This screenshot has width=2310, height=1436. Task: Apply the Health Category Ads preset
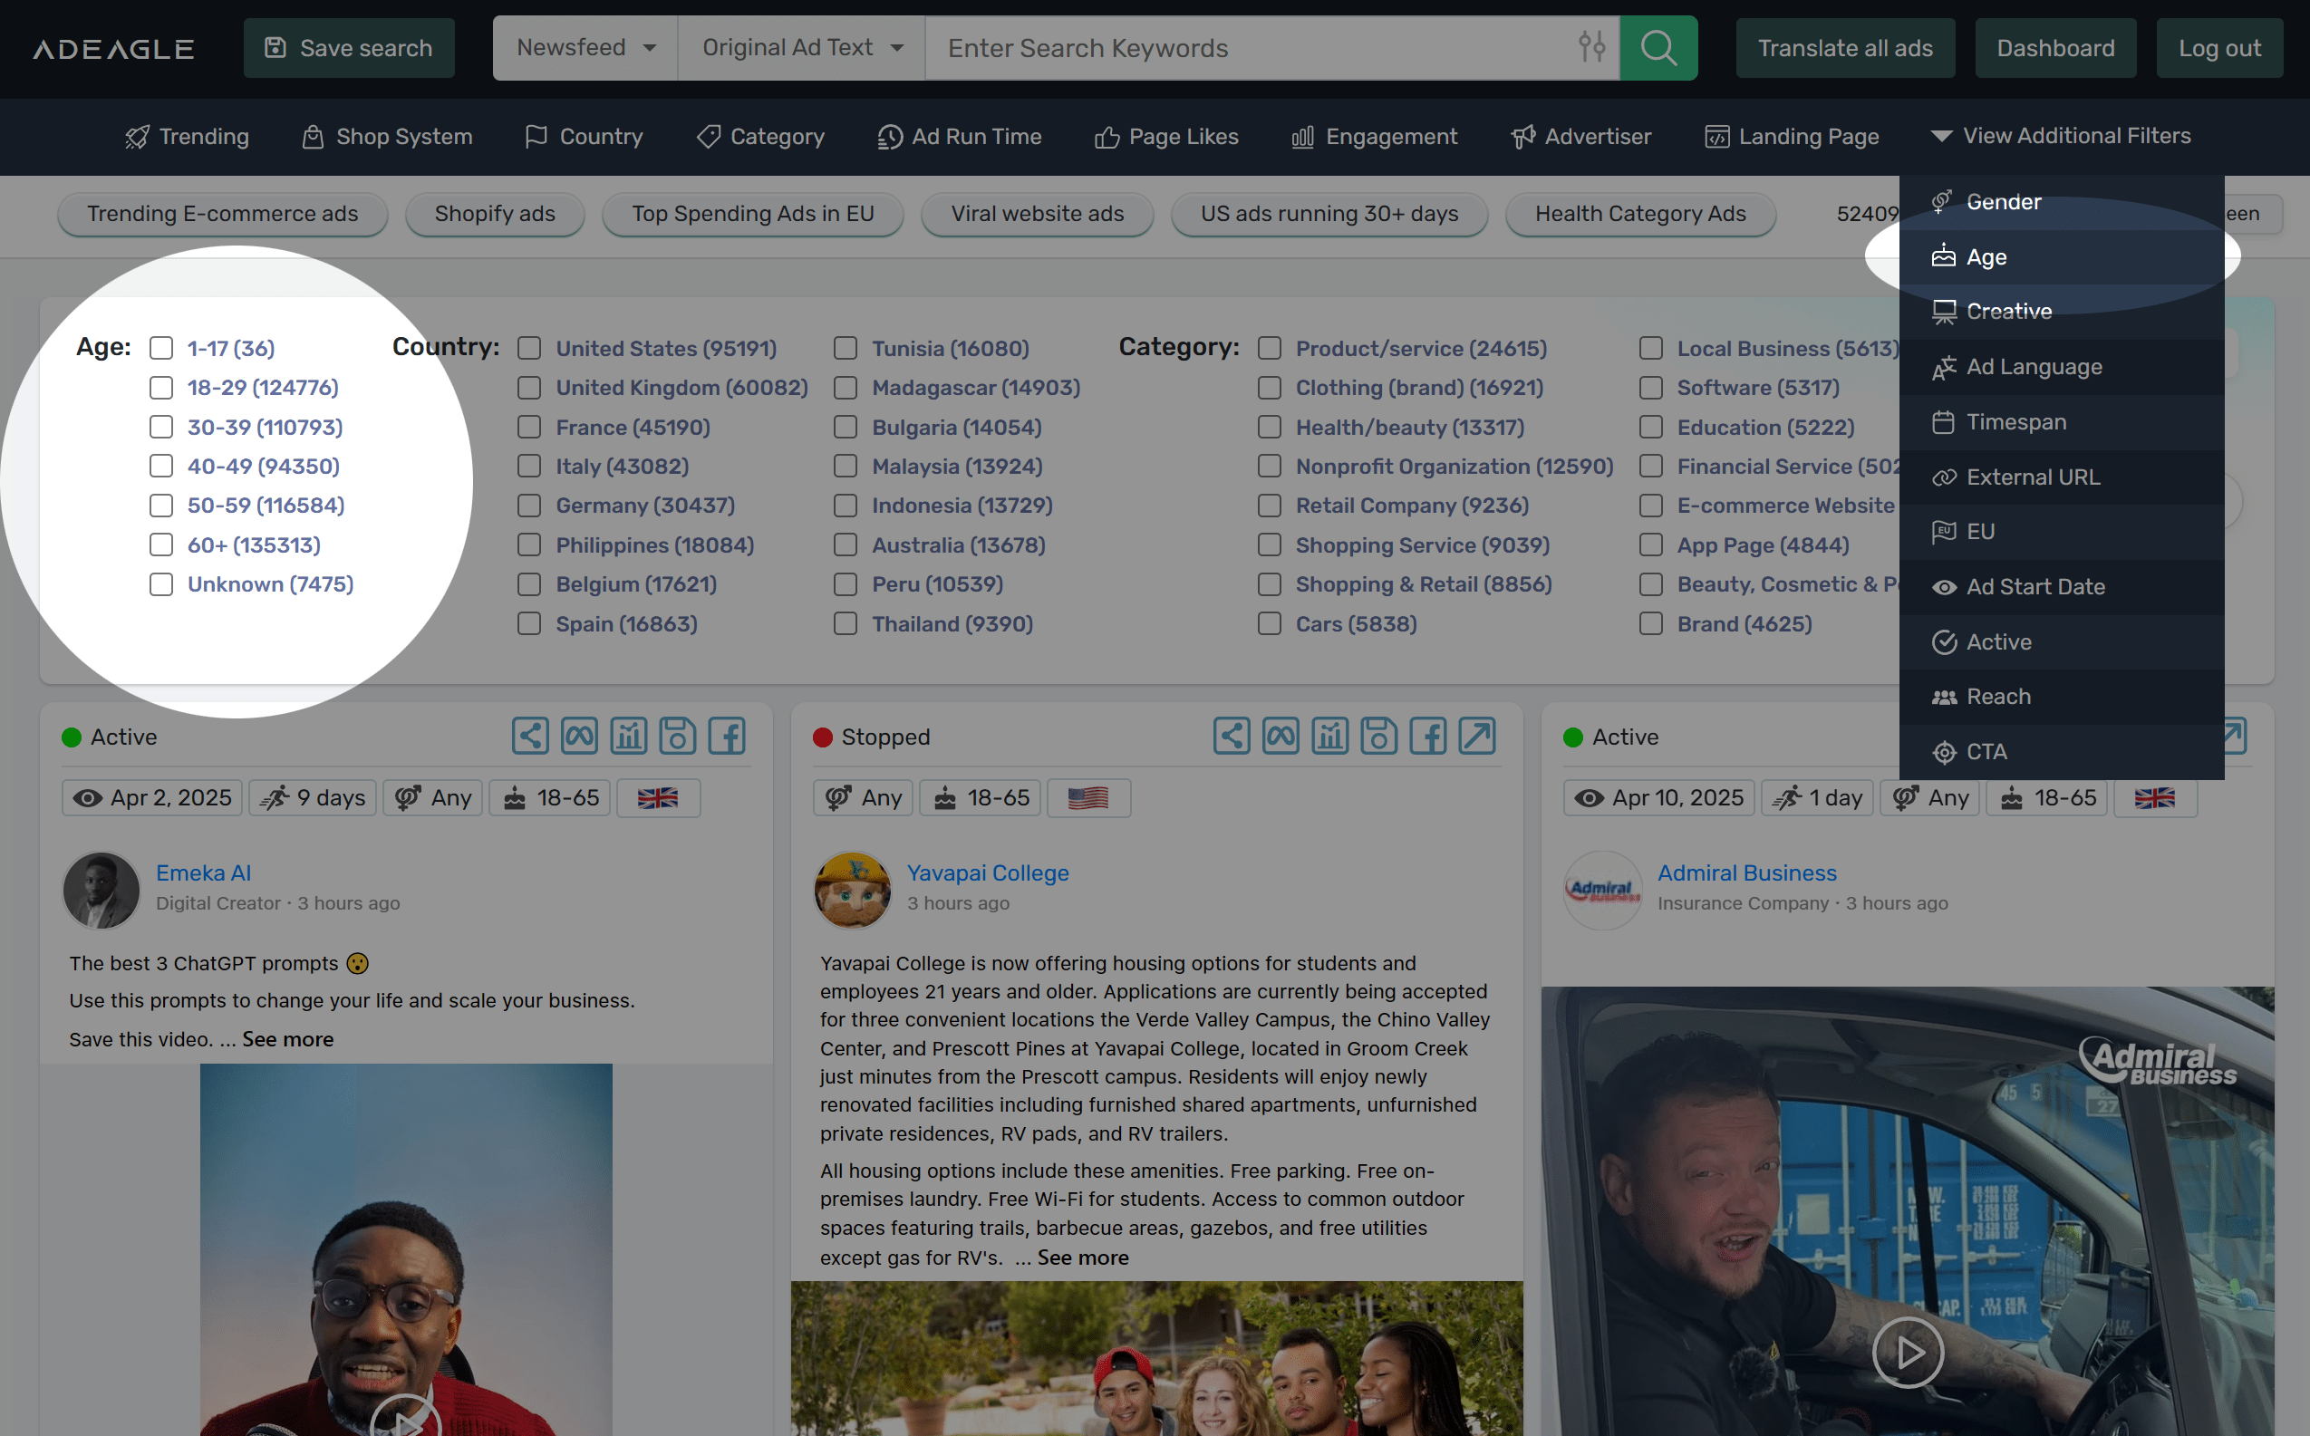(1640, 214)
